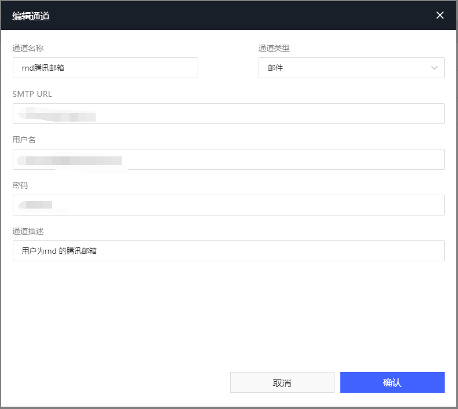This screenshot has height=409, width=458.
Task: Click the 通道描述 label text
Action: coord(28,231)
